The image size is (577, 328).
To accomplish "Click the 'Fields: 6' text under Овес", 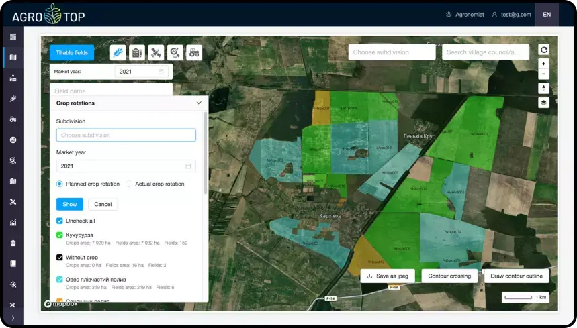I will point(165,287).
